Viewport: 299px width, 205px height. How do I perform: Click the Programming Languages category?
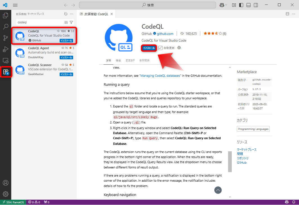click(x=253, y=129)
